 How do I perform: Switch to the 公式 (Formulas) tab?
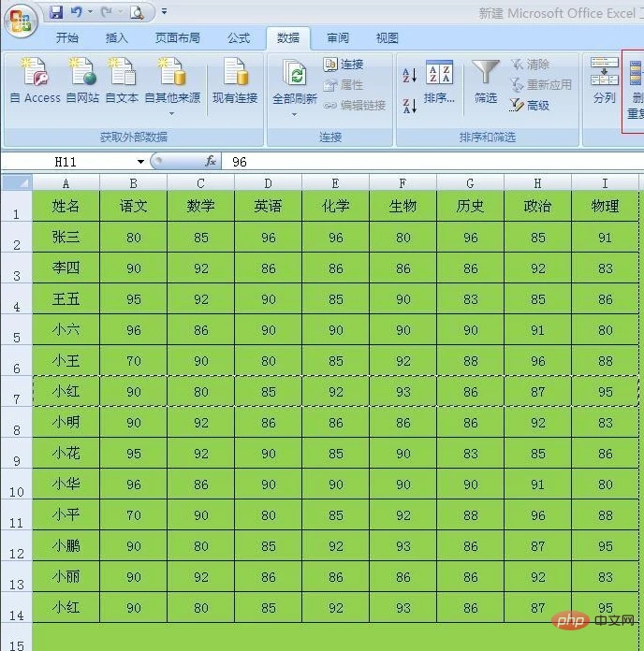click(x=239, y=38)
